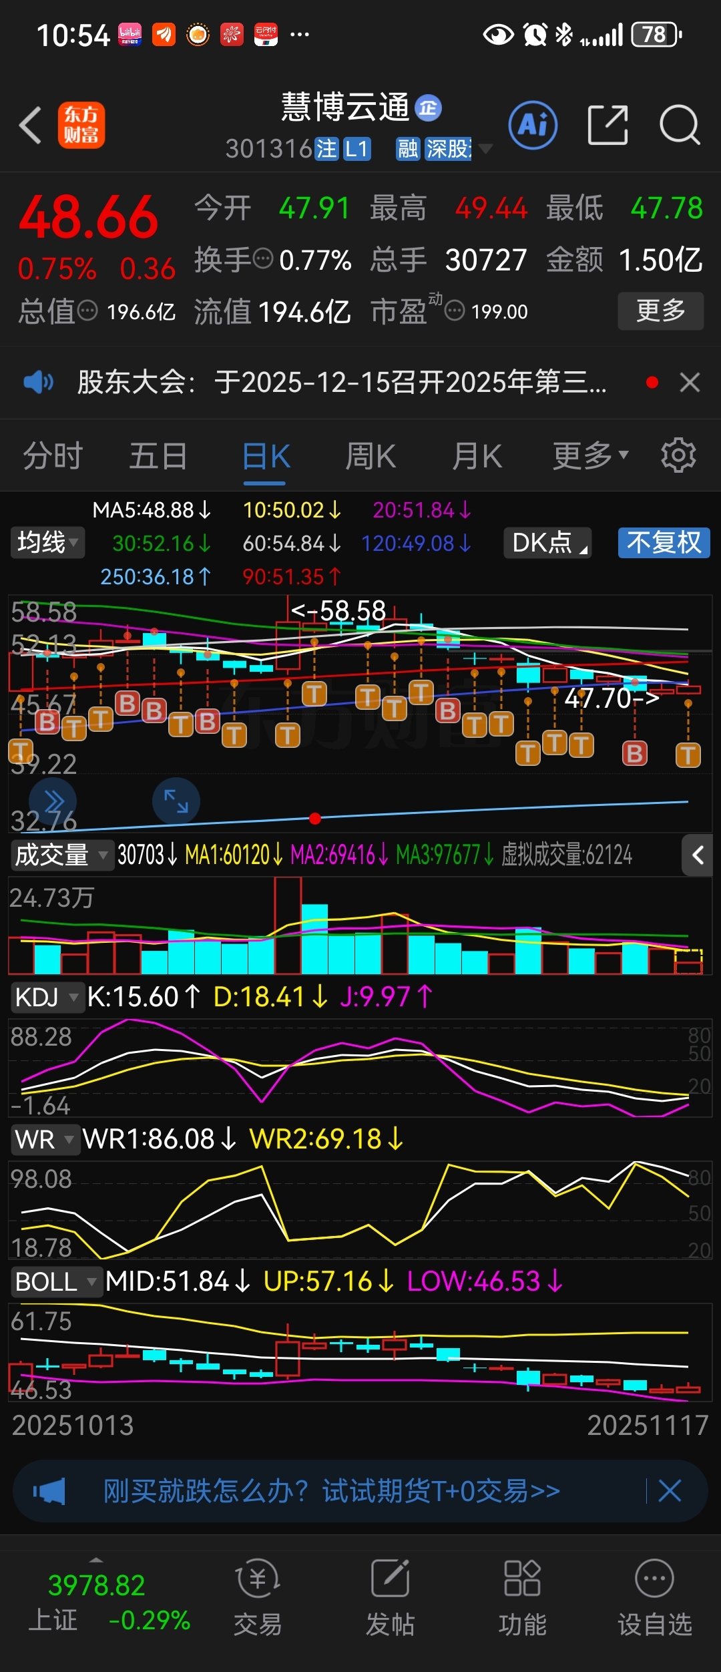Open the 均线 indicator dropdown

tap(47, 542)
